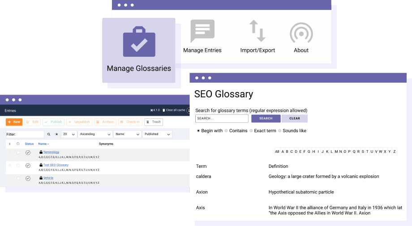
Task: Open Import/Export arrows icon
Action: pyautogui.click(x=257, y=31)
